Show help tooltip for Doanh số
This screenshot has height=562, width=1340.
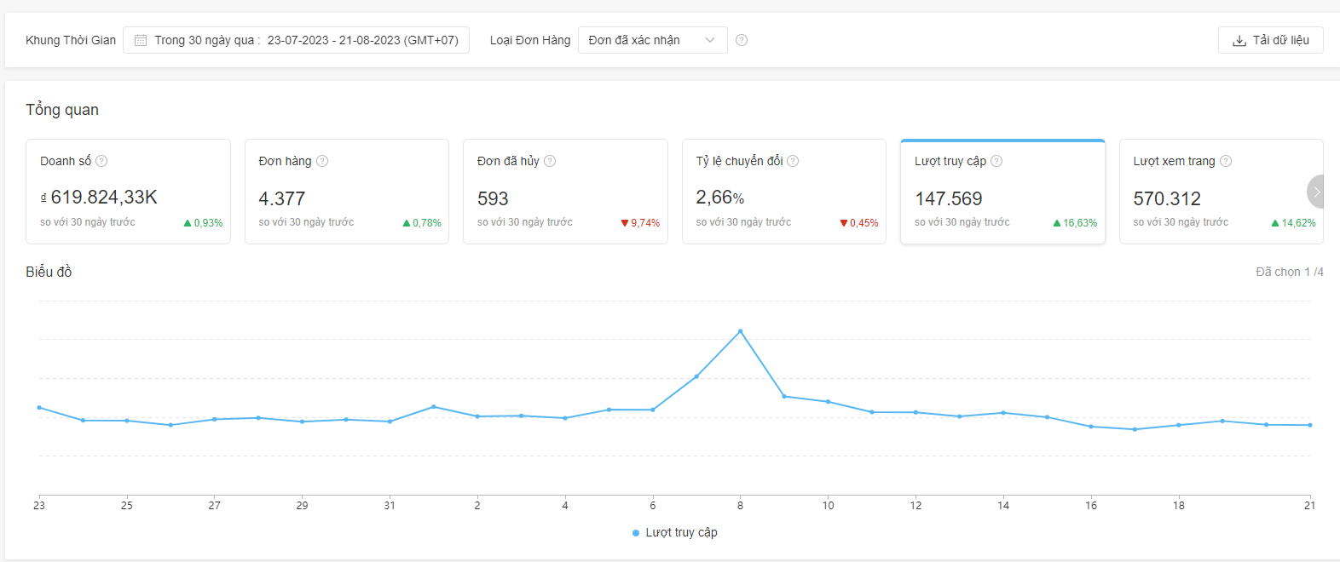click(101, 161)
